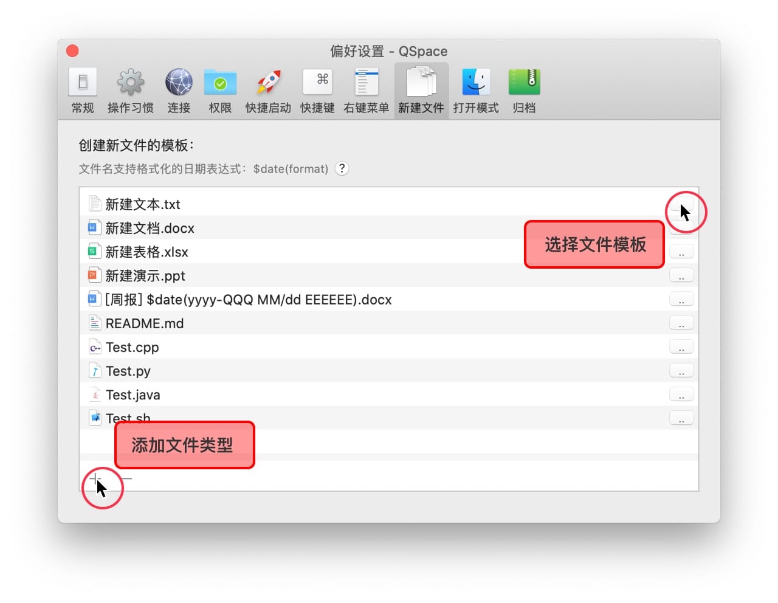Screen dimensions: 778x603
Task: Open the 常规 general preferences tab
Action: coord(83,91)
